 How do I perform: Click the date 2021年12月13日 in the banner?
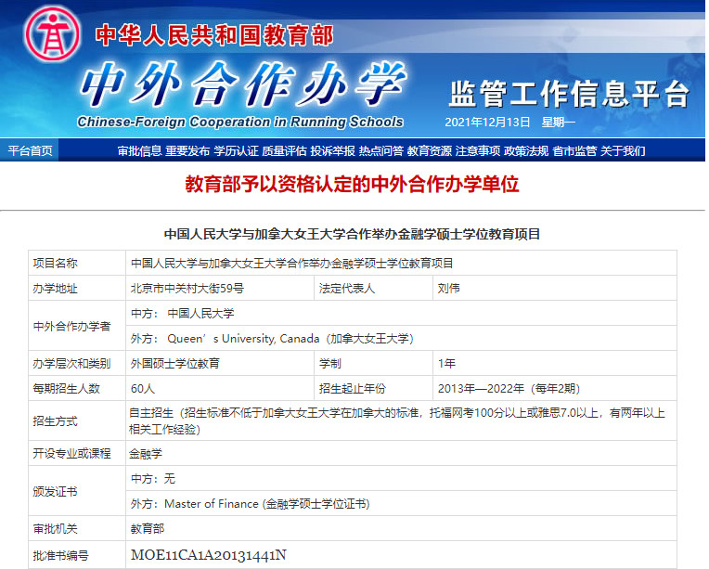[x=487, y=123]
